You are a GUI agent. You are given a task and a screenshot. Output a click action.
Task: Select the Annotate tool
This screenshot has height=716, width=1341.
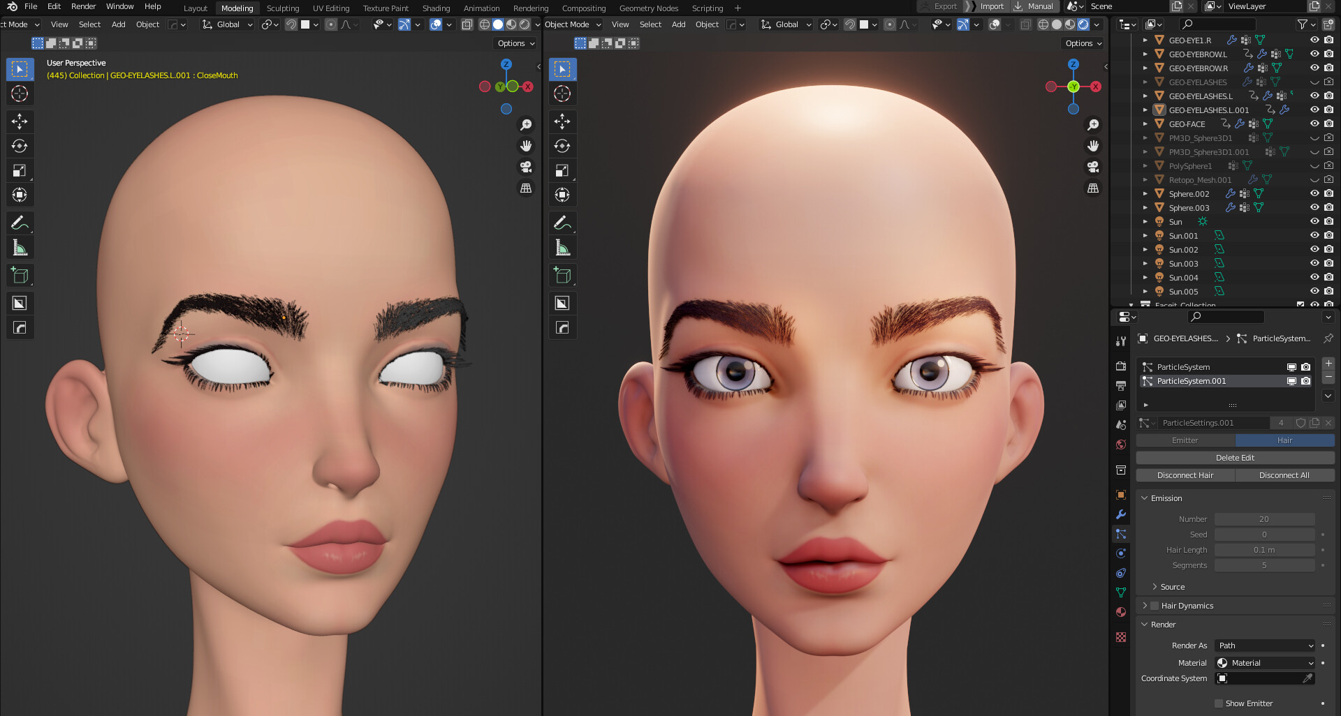20,223
